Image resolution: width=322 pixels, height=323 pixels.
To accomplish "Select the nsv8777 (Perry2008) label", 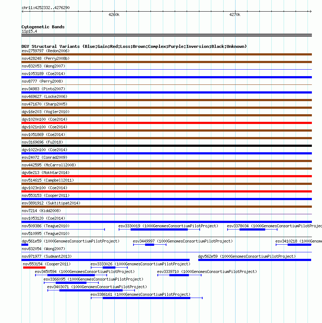I will 42,81.
